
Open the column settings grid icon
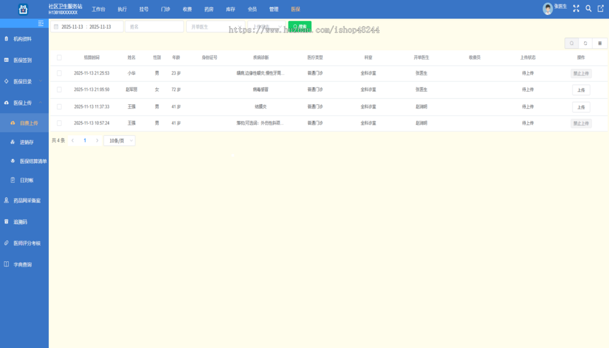point(599,44)
